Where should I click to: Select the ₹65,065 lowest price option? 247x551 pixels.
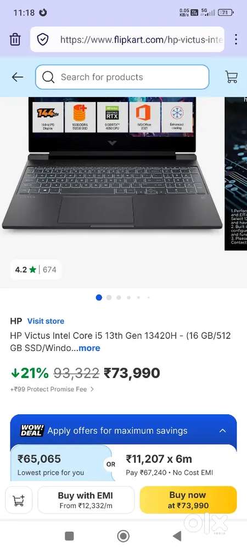[61, 463]
